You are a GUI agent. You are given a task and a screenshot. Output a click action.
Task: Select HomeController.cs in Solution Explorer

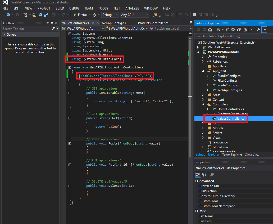point(230,109)
